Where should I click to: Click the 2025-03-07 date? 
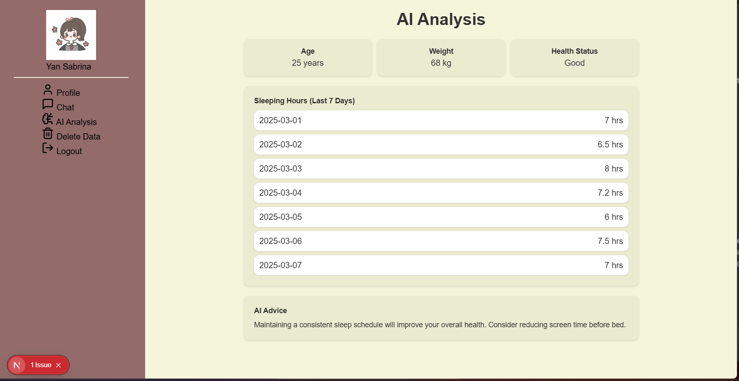point(280,265)
